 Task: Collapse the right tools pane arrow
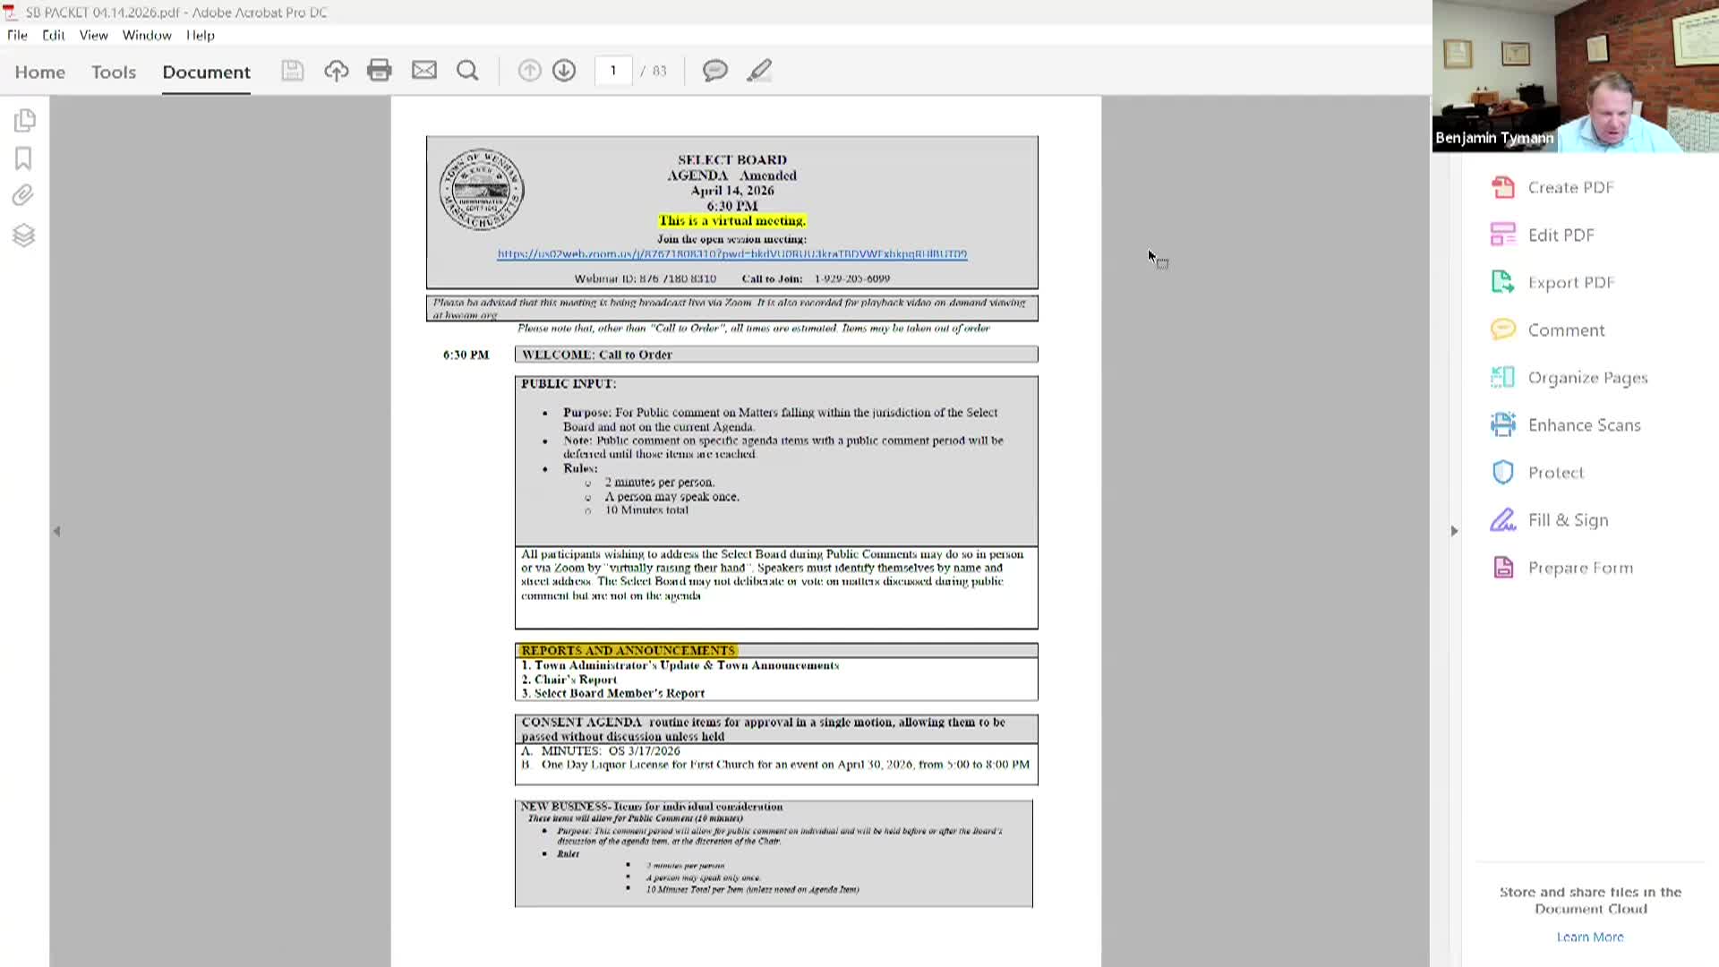click(x=1454, y=531)
